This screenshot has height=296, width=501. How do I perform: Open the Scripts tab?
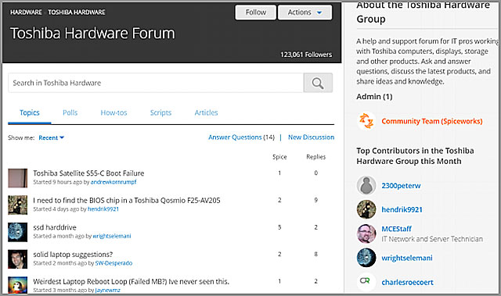160,112
